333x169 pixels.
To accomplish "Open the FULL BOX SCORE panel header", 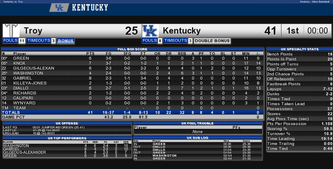I will point(132,49).
